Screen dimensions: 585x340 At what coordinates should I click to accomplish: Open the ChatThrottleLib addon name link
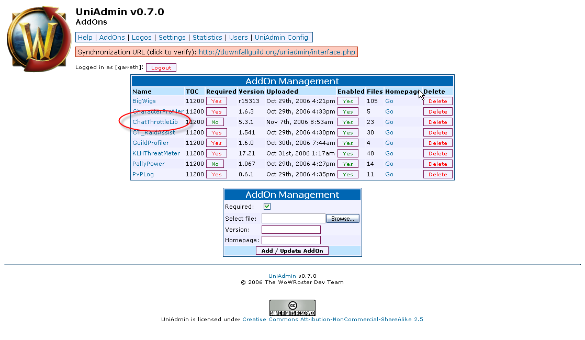pyautogui.click(x=155, y=122)
